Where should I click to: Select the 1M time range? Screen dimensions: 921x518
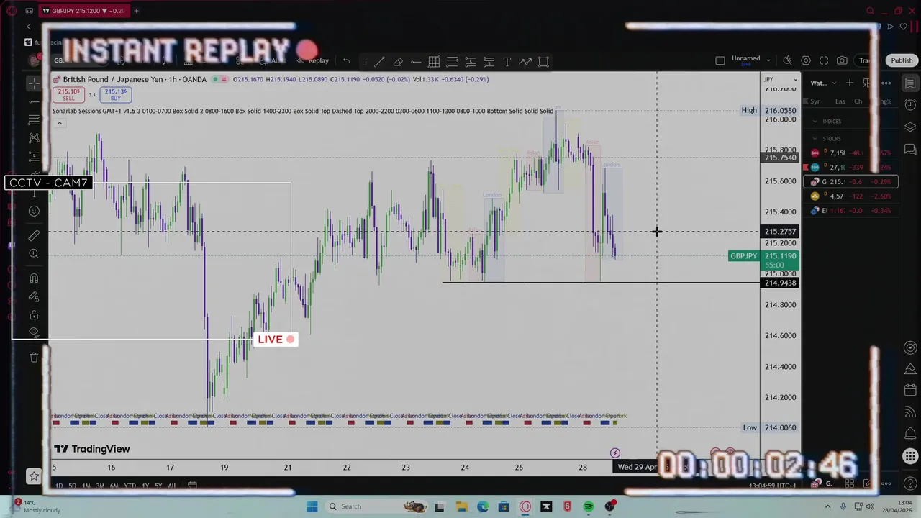86,486
